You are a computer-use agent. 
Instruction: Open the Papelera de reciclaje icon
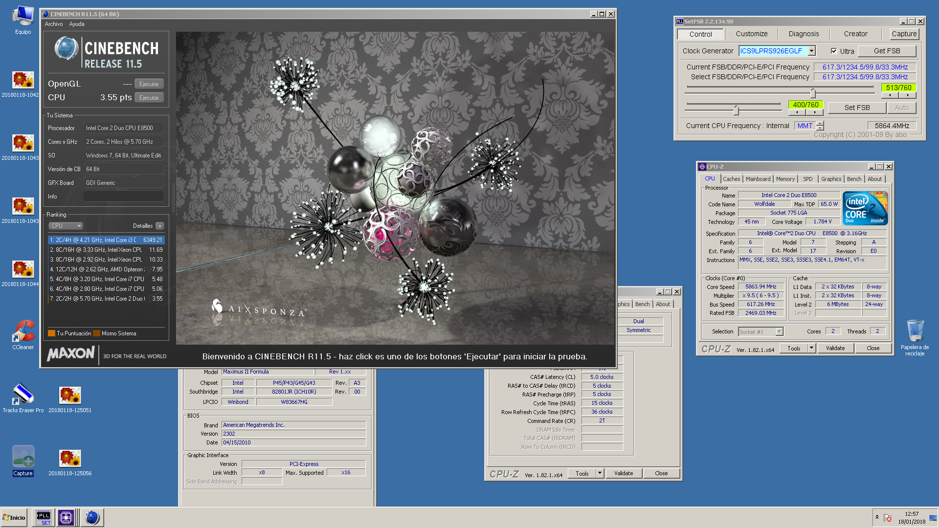[x=915, y=337]
